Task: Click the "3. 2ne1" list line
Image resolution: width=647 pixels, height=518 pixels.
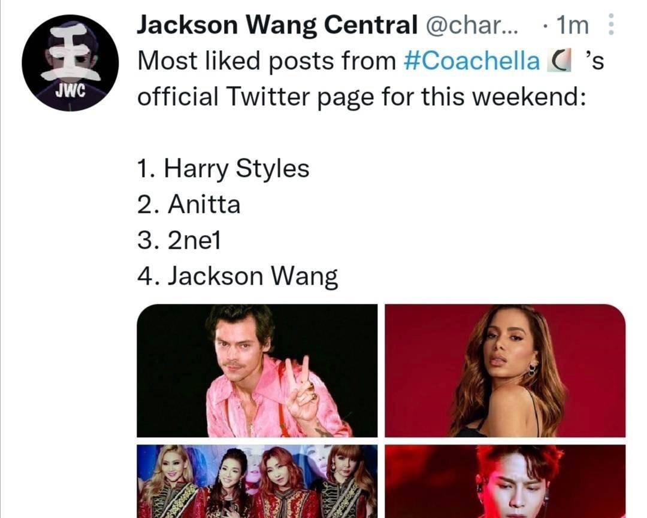Action: (x=180, y=240)
